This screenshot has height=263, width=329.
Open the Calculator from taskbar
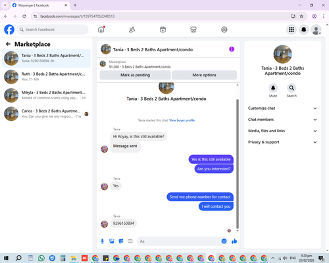(x=63, y=258)
